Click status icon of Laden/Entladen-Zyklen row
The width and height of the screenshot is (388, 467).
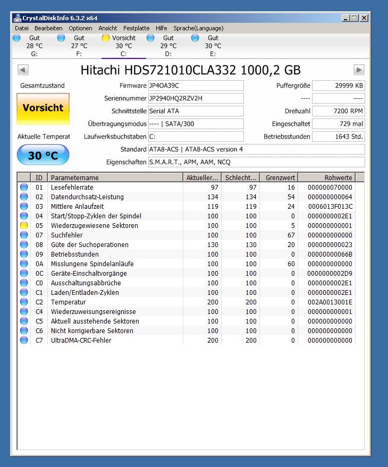click(24, 292)
